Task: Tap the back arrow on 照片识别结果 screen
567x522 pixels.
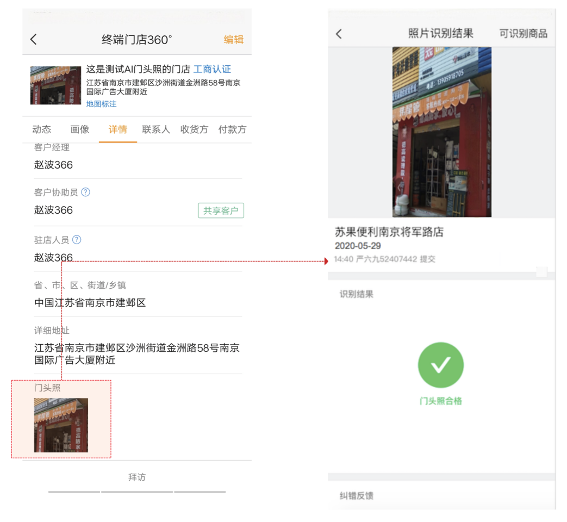Action: [339, 33]
